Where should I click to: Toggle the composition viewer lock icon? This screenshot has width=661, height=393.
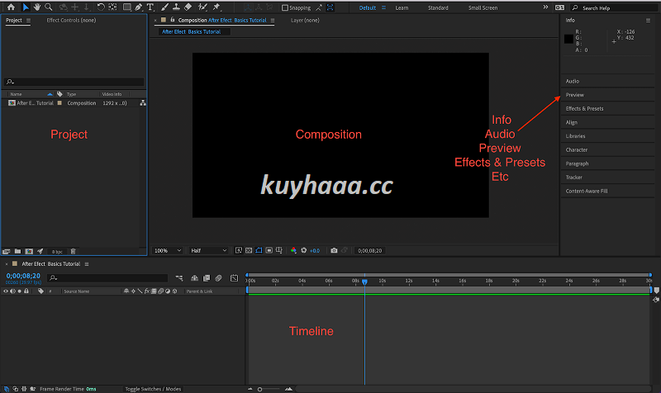pos(173,20)
